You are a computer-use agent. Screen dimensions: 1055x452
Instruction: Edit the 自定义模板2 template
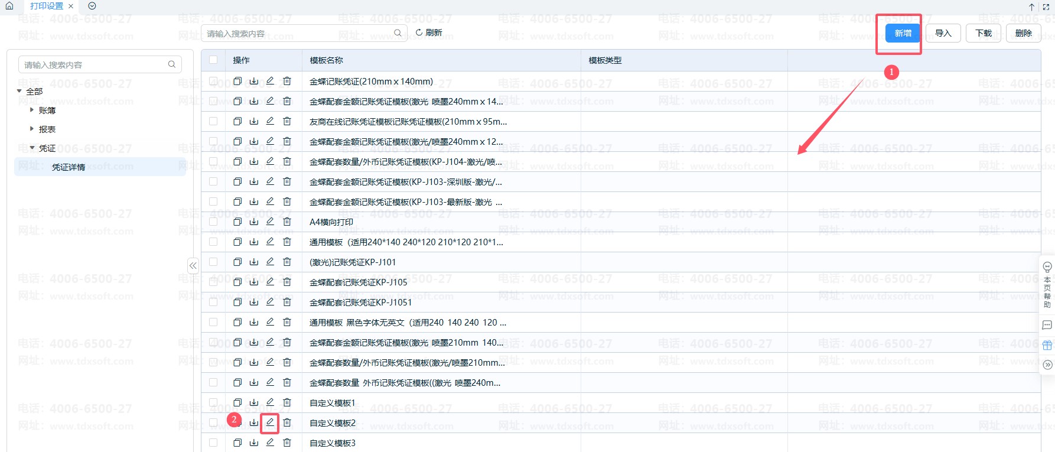[270, 422]
